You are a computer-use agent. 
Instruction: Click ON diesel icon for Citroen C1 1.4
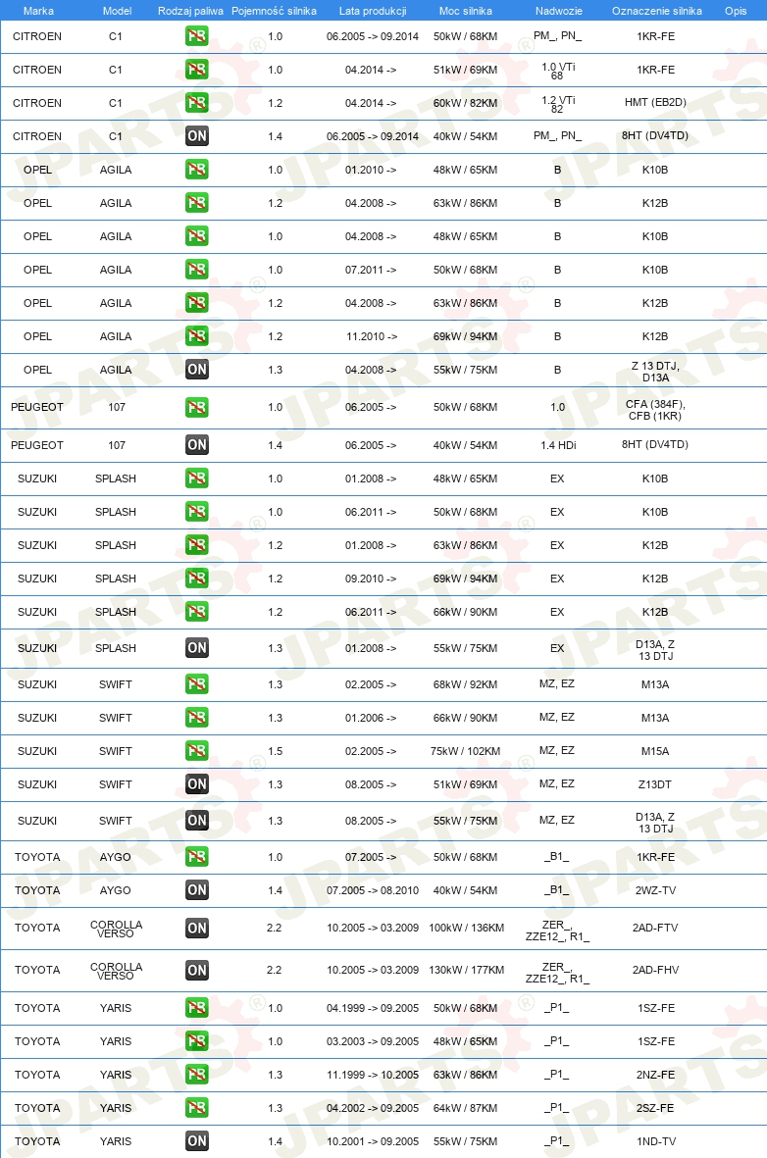tap(196, 136)
